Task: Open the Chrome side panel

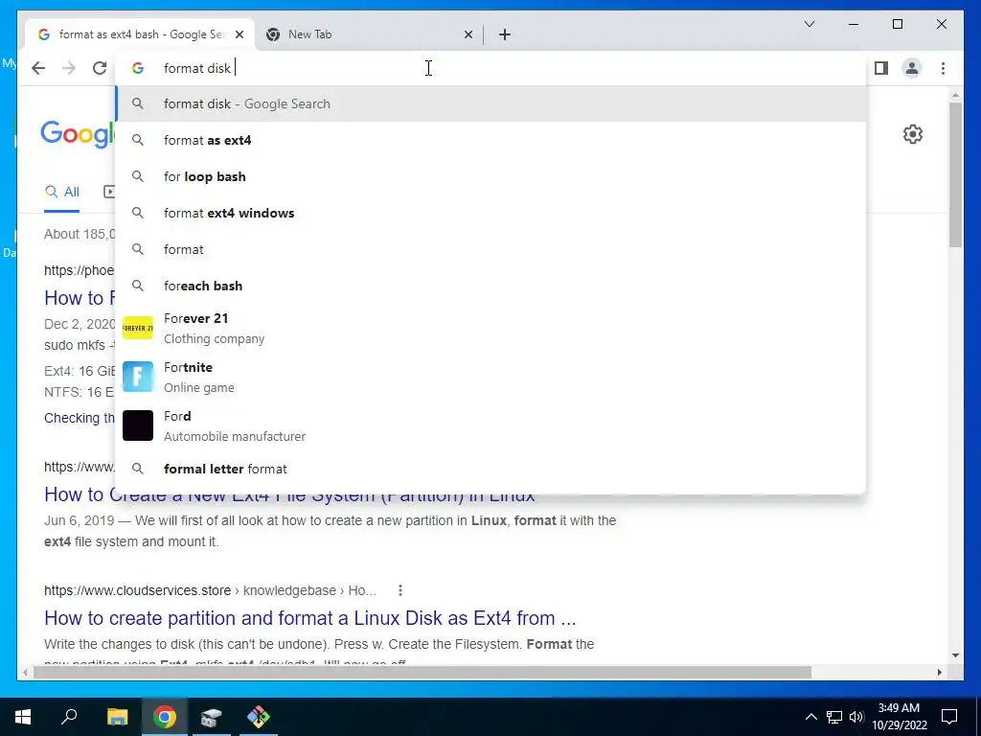Action: [x=881, y=68]
